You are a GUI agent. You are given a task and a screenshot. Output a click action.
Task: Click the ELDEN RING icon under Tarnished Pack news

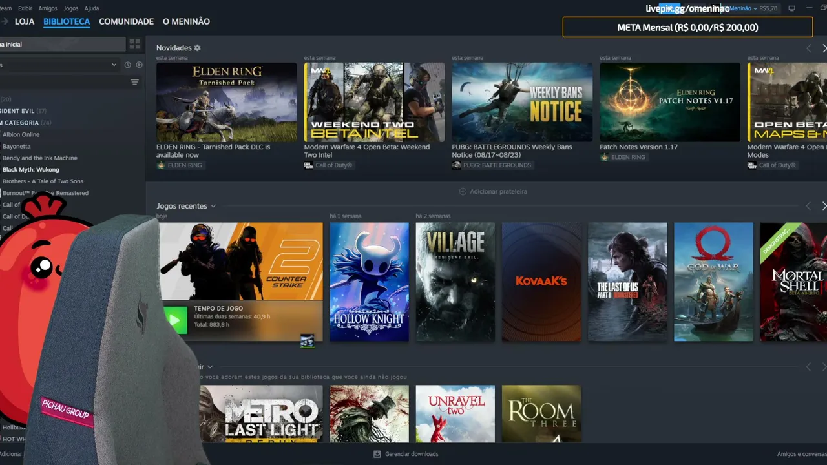pyautogui.click(x=161, y=165)
